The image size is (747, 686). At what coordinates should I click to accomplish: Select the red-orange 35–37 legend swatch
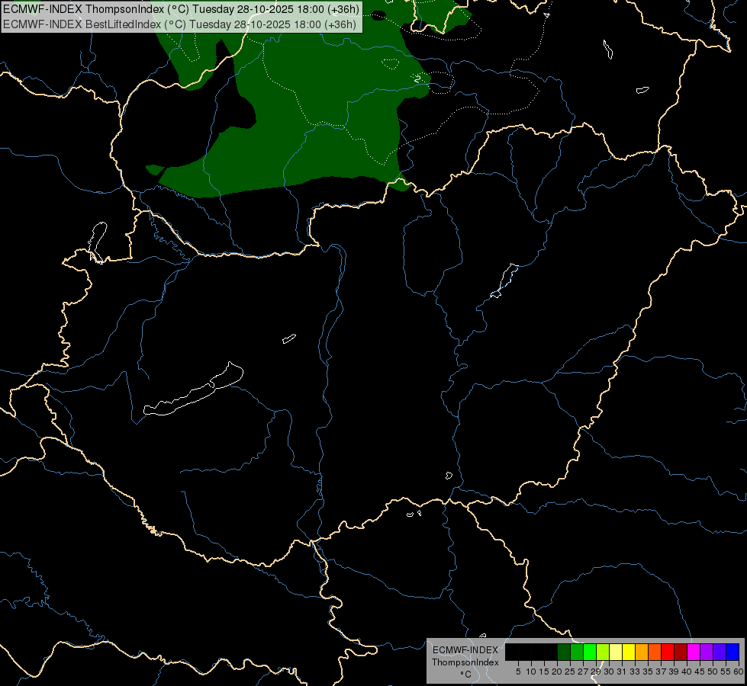(x=655, y=652)
